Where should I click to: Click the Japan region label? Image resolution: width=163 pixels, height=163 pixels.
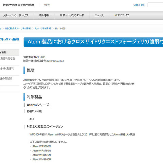coord(47,5)
